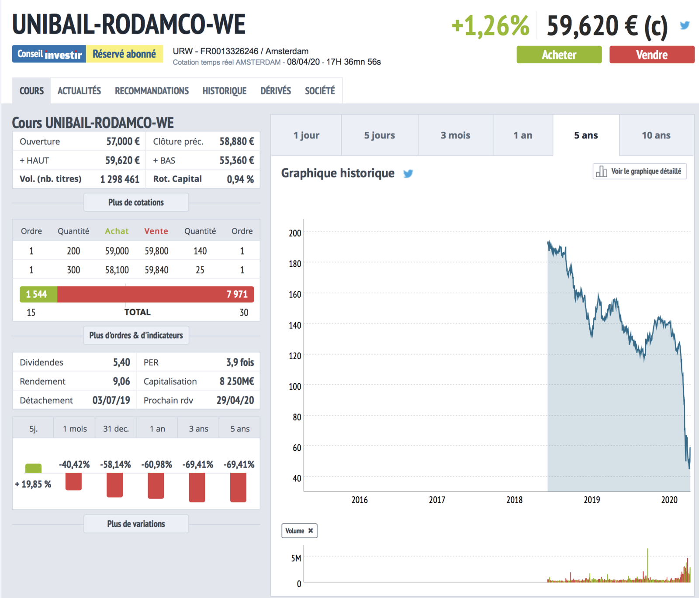699x598 pixels.
Task: Open Voir le graphique détaillé
Action: click(640, 171)
